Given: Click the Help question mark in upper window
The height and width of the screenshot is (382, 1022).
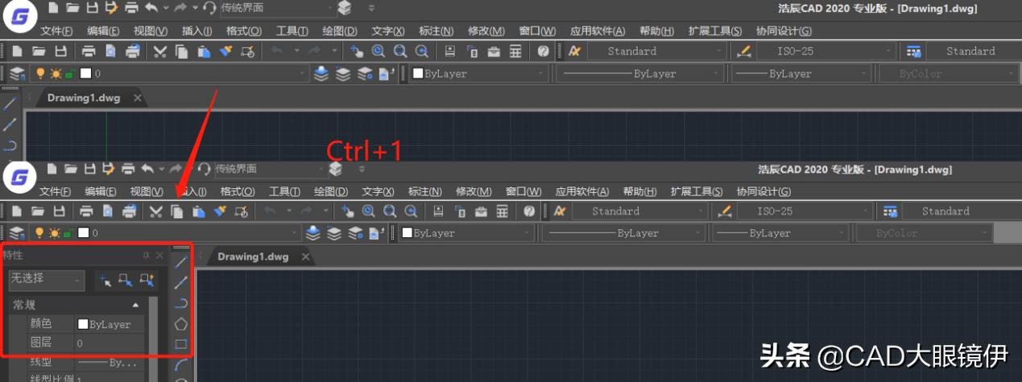Looking at the screenshot, I should (x=543, y=51).
